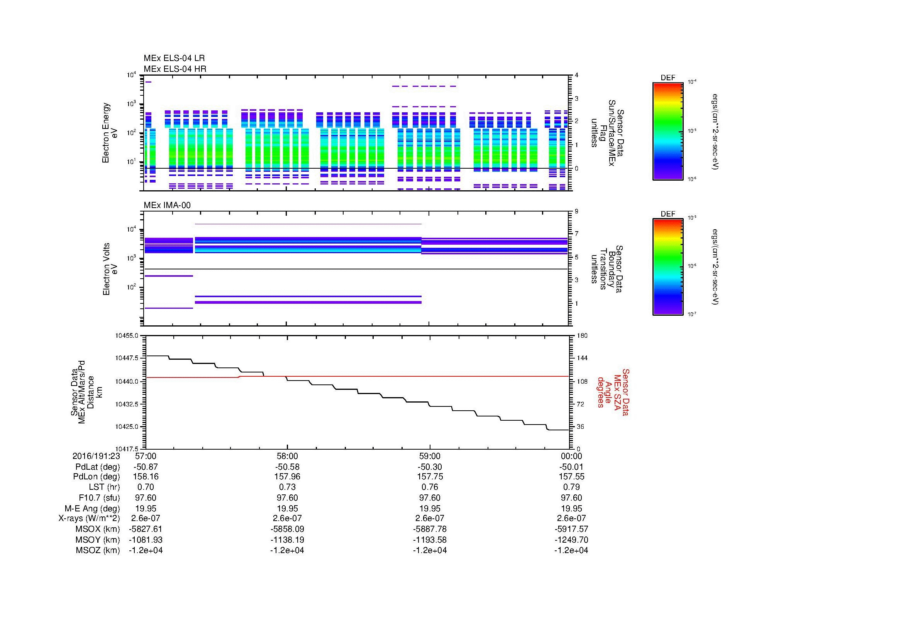Click the 'MSOX (km)' row label
Viewport: 903px width, 638px height.
98,529
